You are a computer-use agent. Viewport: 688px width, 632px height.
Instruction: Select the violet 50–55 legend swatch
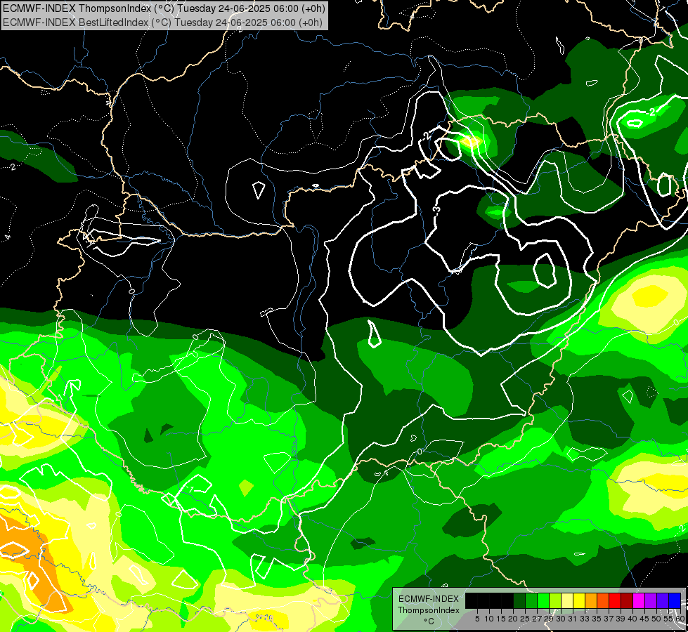tap(663, 600)
